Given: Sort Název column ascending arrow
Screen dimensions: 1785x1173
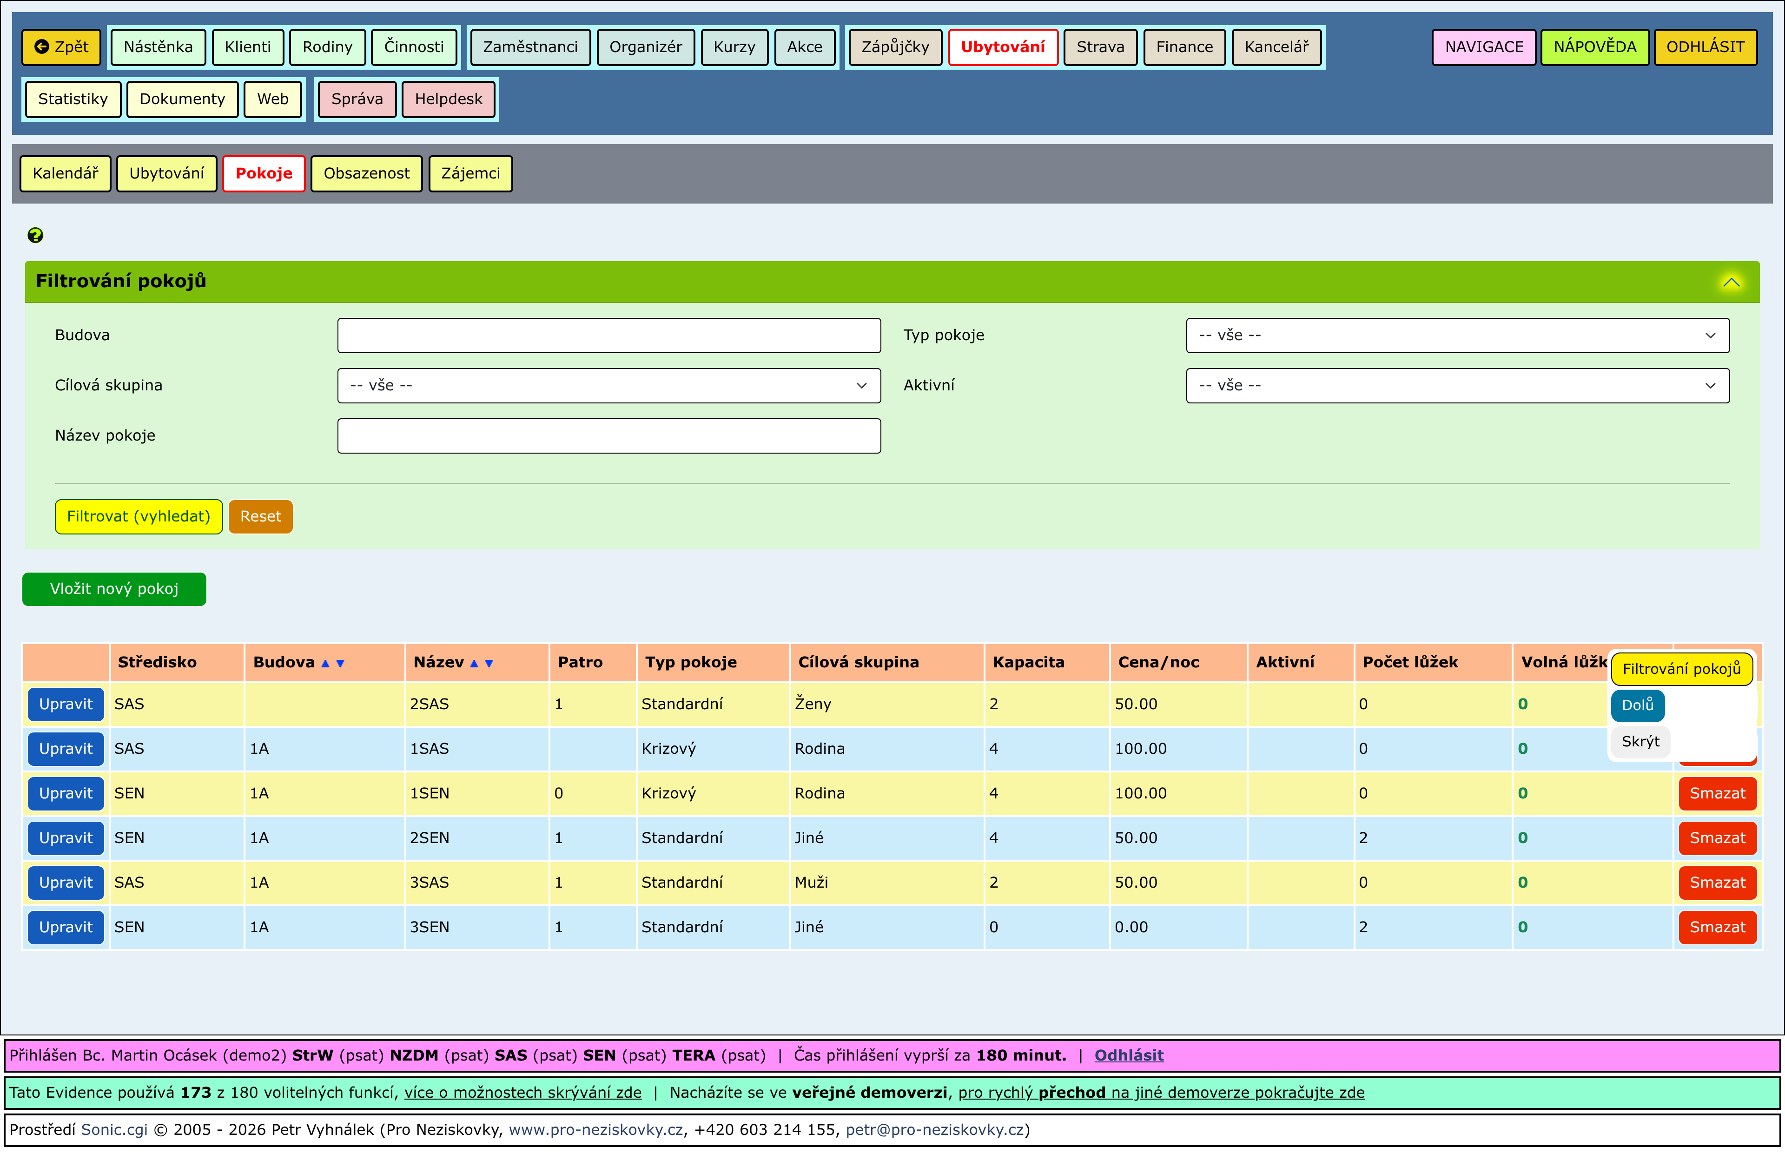Looking at the screenshot, I should point(474,663).
